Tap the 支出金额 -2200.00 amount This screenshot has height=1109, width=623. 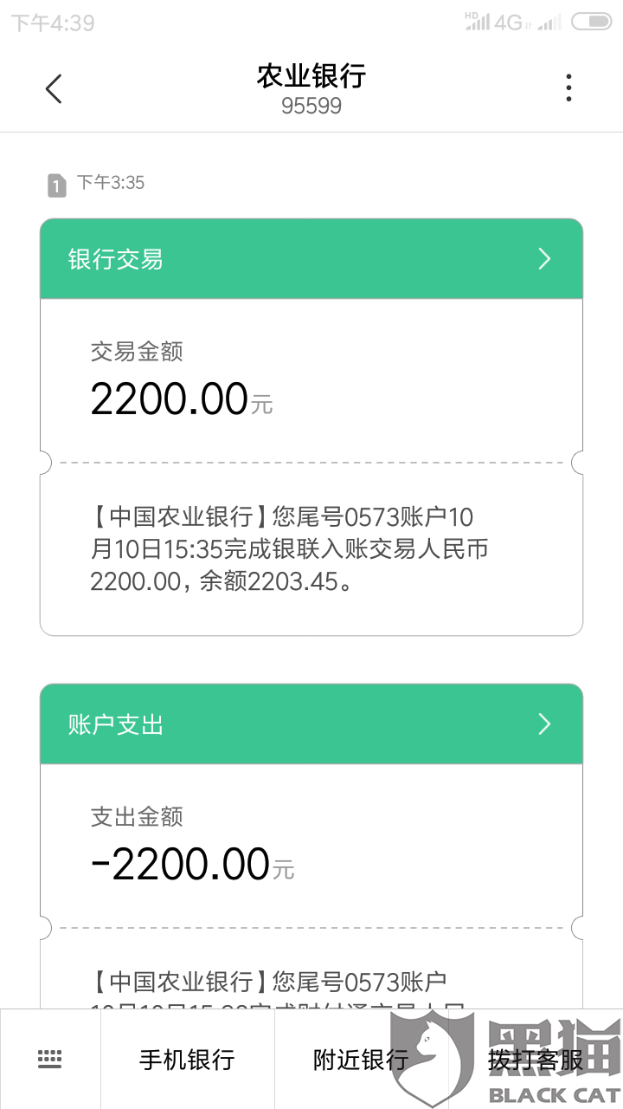point(181,865)
